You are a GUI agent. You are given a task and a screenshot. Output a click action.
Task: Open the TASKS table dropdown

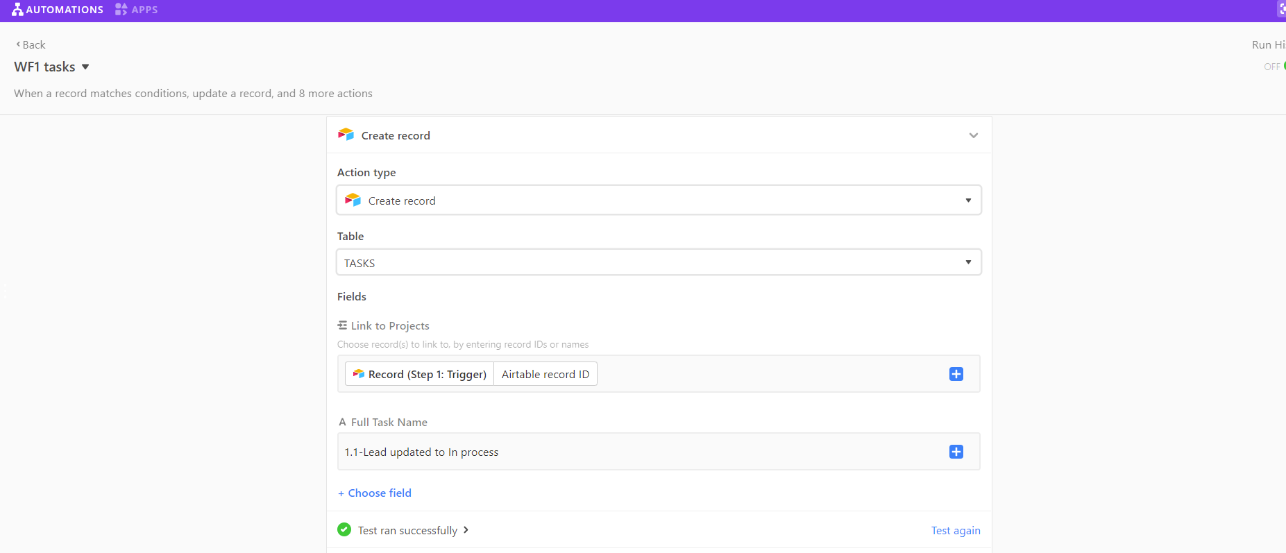659,262
